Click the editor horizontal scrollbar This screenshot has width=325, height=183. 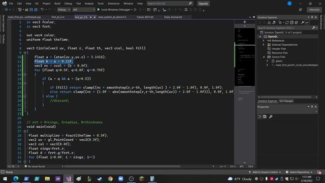[x=122, y=166]
